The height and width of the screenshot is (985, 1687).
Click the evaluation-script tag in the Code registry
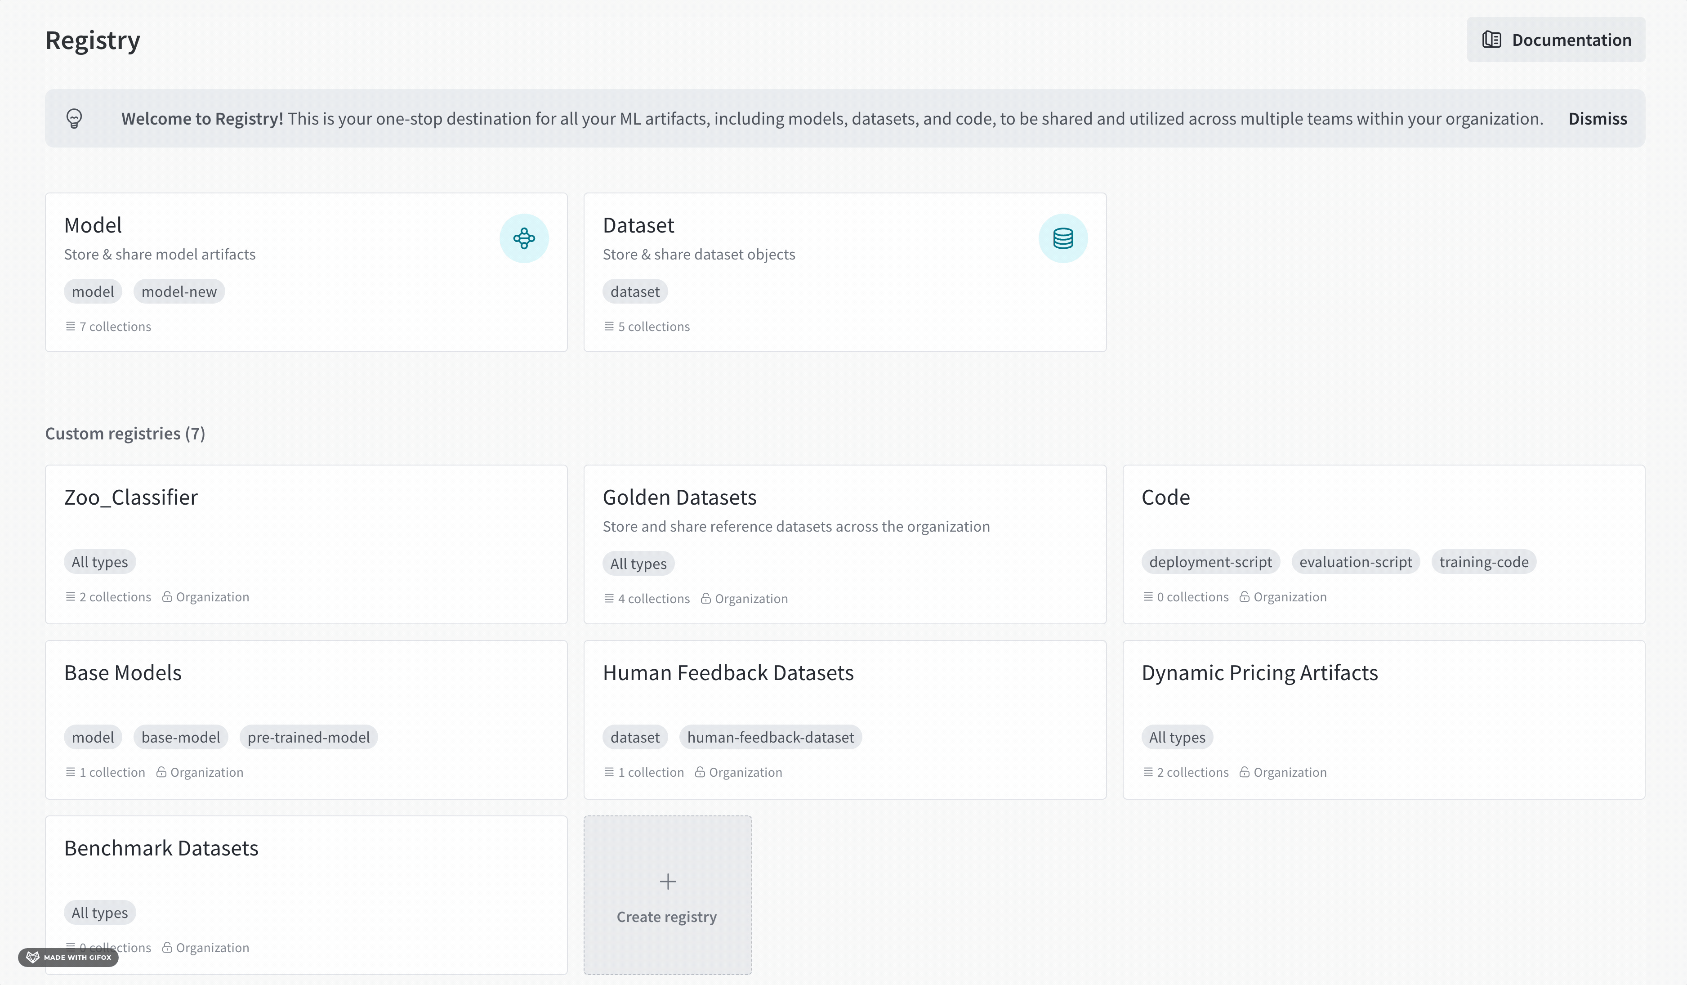pos(1355,563)
